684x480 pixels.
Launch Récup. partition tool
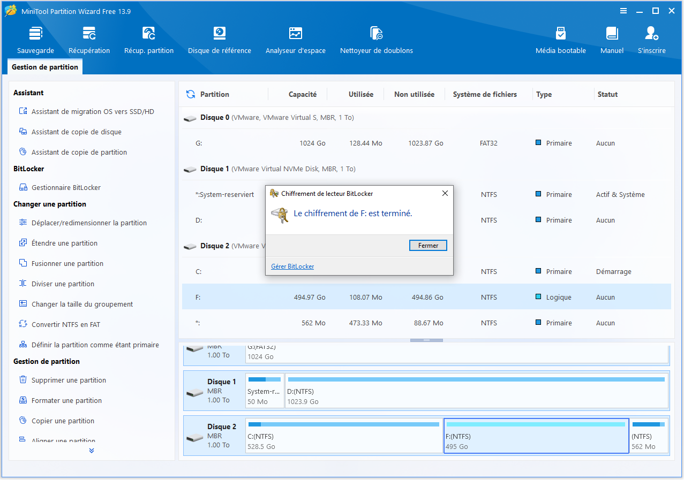click(x=149, y=40)
